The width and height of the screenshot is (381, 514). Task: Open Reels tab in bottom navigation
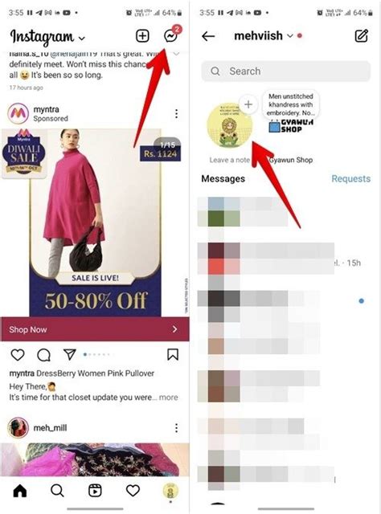(95, 491)
